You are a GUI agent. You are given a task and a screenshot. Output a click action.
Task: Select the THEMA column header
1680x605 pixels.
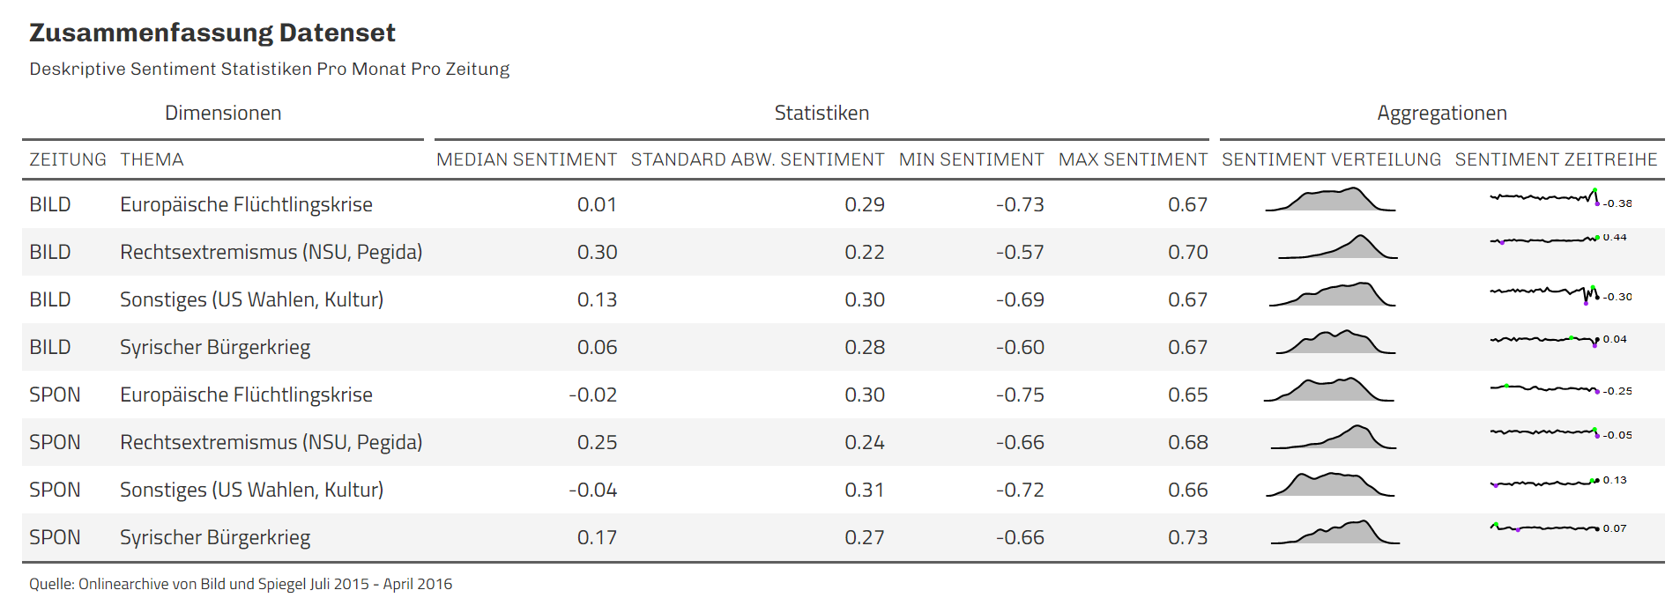click(152, 159)
